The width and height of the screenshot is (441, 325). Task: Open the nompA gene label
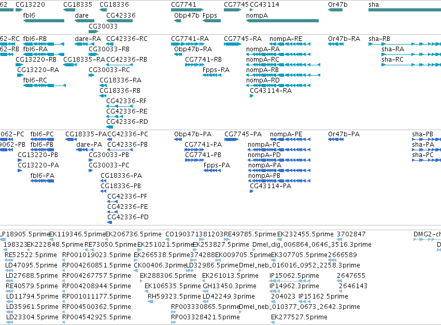tap(257, 16)
